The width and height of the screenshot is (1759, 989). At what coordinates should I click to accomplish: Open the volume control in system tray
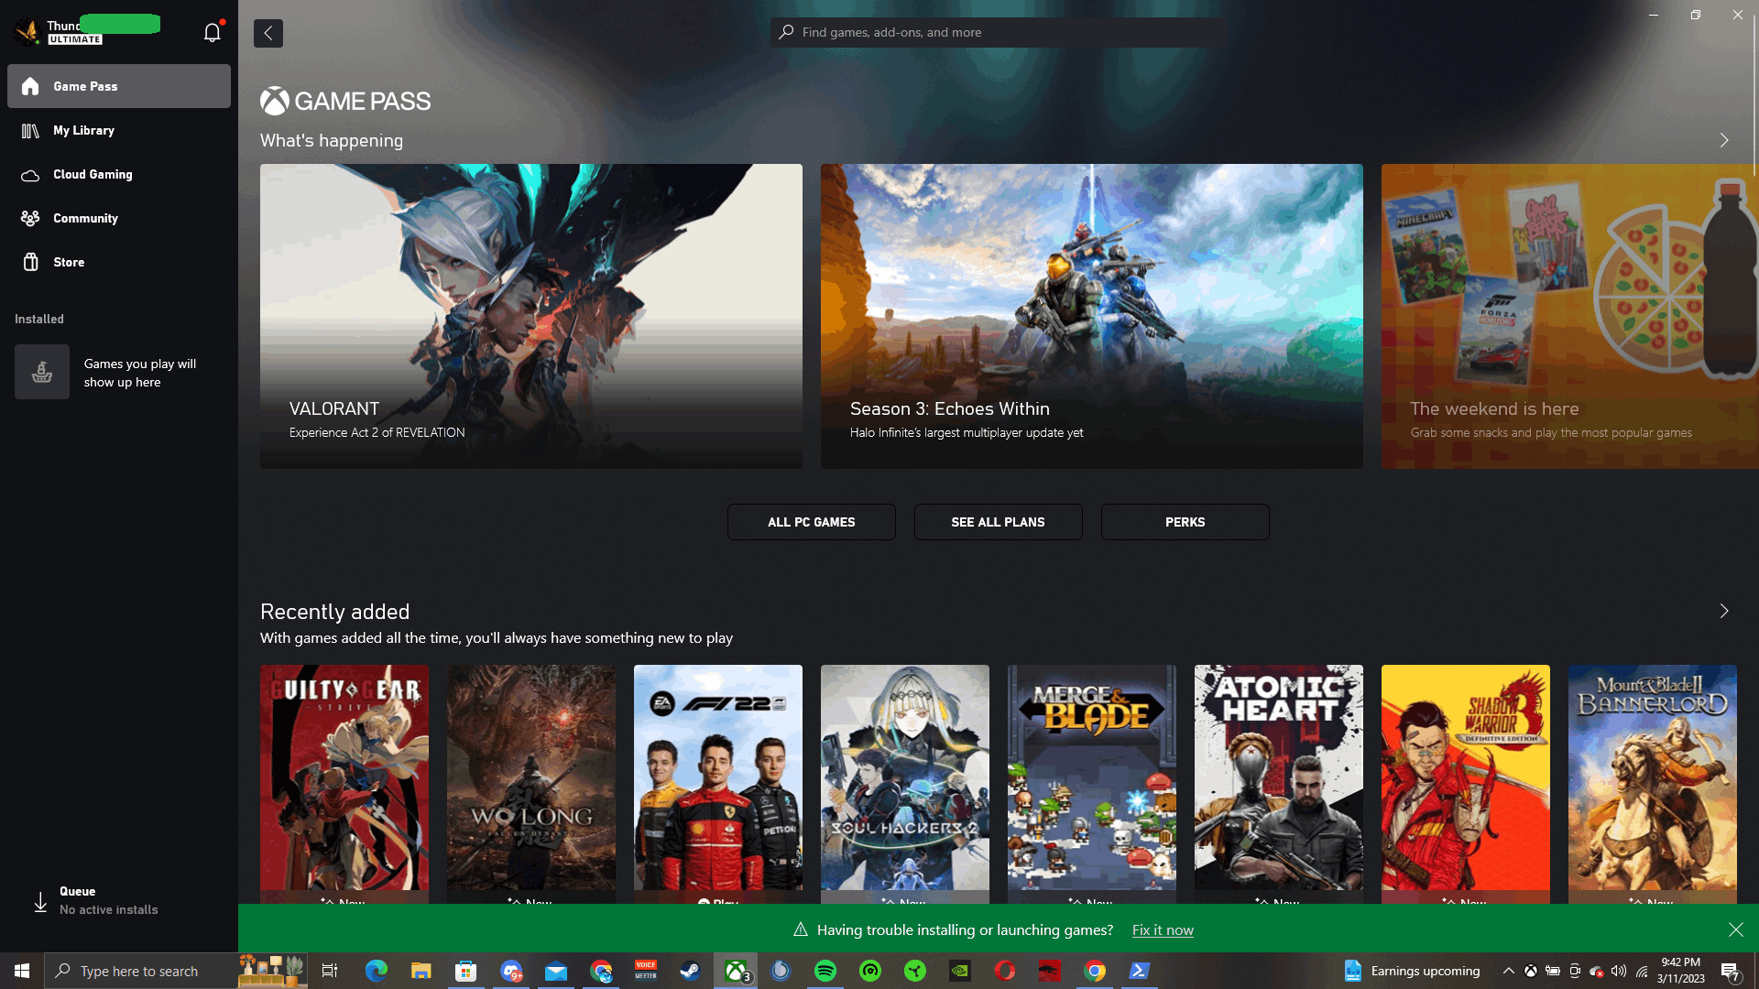(x=1619, y=971)
